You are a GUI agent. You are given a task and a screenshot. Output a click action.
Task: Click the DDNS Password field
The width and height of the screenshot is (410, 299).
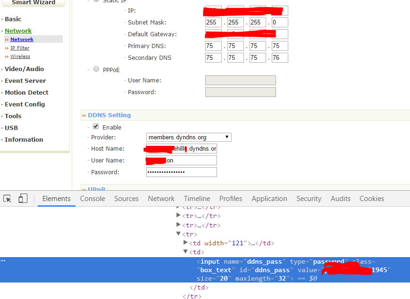pos(181,172)
